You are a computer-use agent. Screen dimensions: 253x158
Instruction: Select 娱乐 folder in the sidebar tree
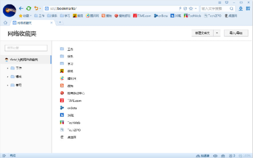16,77
